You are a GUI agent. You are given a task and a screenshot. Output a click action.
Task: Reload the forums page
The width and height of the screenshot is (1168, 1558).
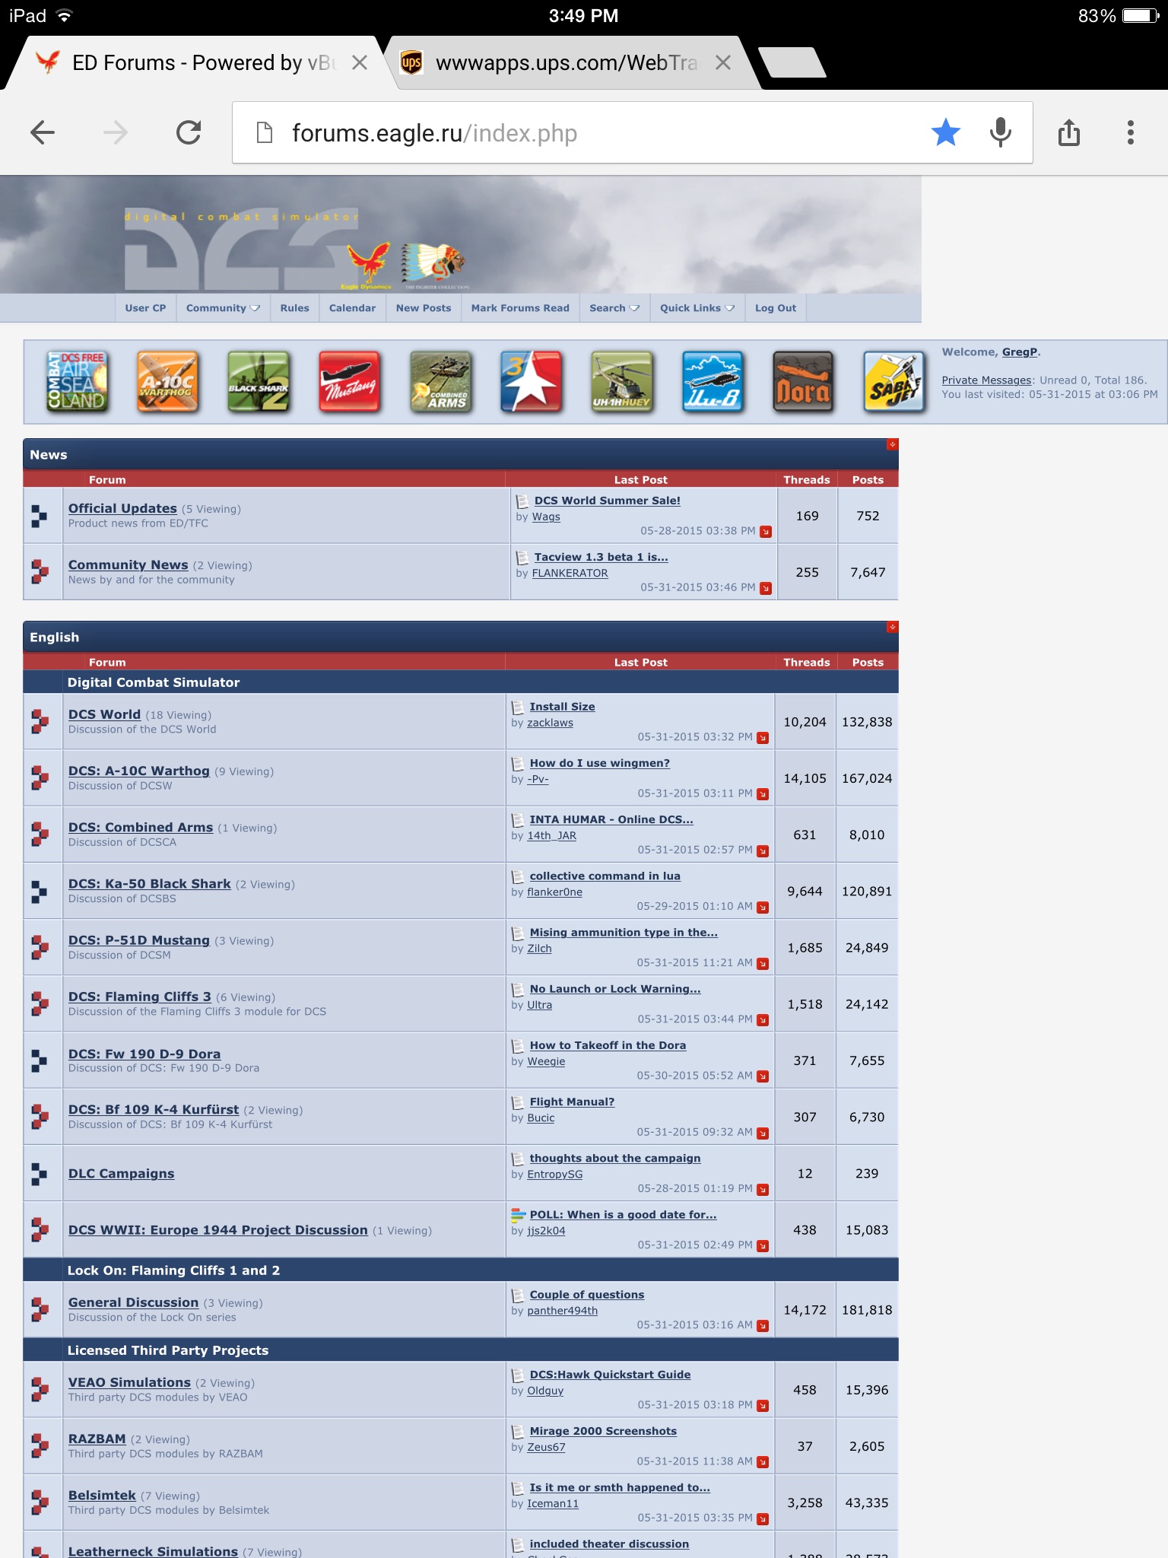point(189,133)
